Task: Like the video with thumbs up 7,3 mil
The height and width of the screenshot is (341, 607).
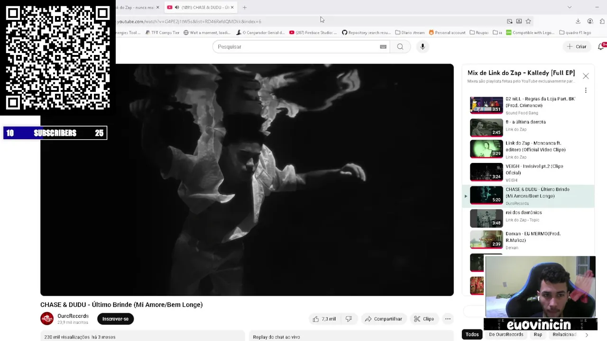Action: pos(323,319)
